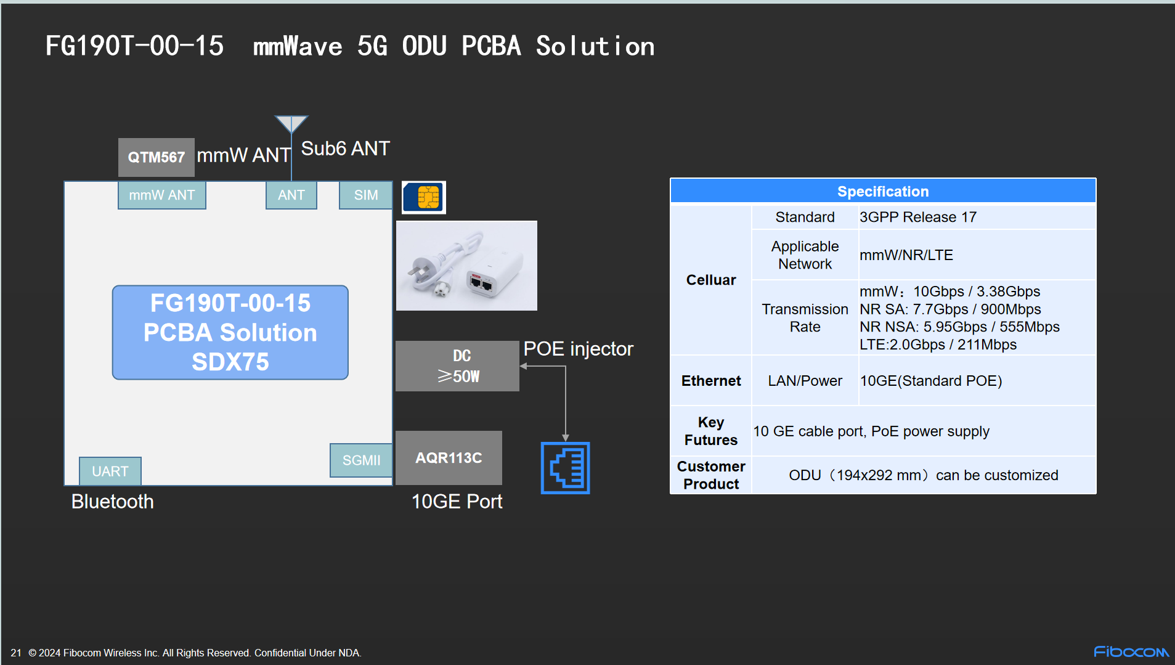This screenshot has height=665, width=1175.
Task: Click the SIM card icon
Action: pyautogui.click(x=424, y=197)
